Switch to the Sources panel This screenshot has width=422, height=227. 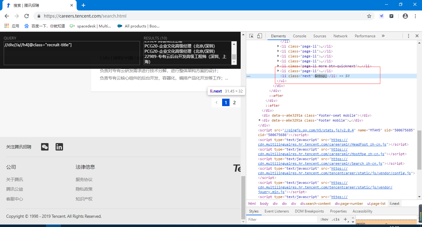coord(320,36)
